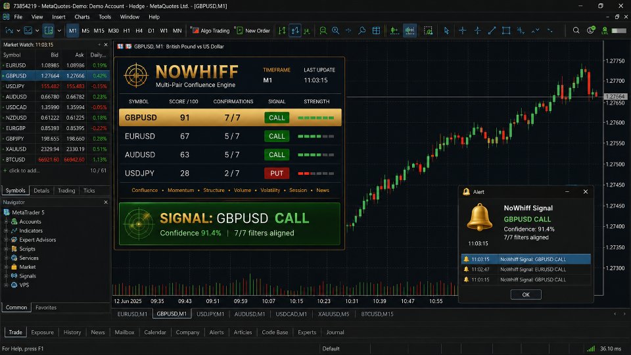The height and width of the screenshot is (355, 631).
Task: Select Signals item in Navigator tree
Action: point(28,276)
